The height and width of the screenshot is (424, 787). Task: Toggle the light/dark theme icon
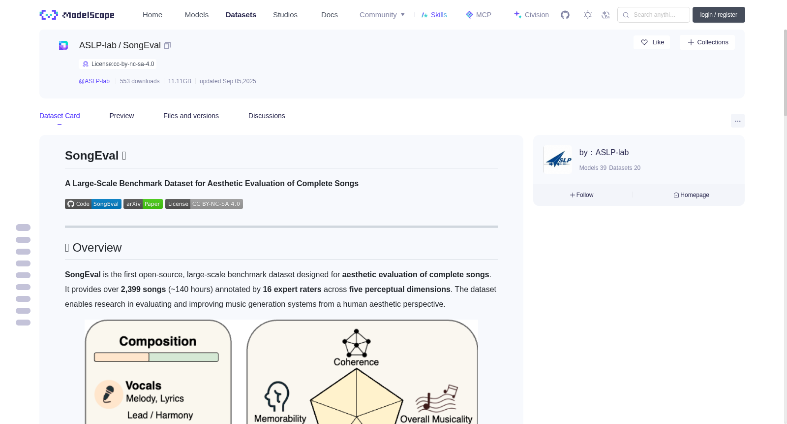(588, 15)
